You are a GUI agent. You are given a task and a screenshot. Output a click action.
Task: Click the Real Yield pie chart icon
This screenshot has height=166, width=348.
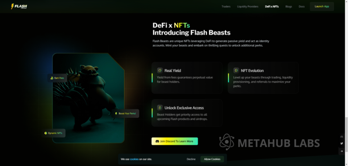point(160,70)
